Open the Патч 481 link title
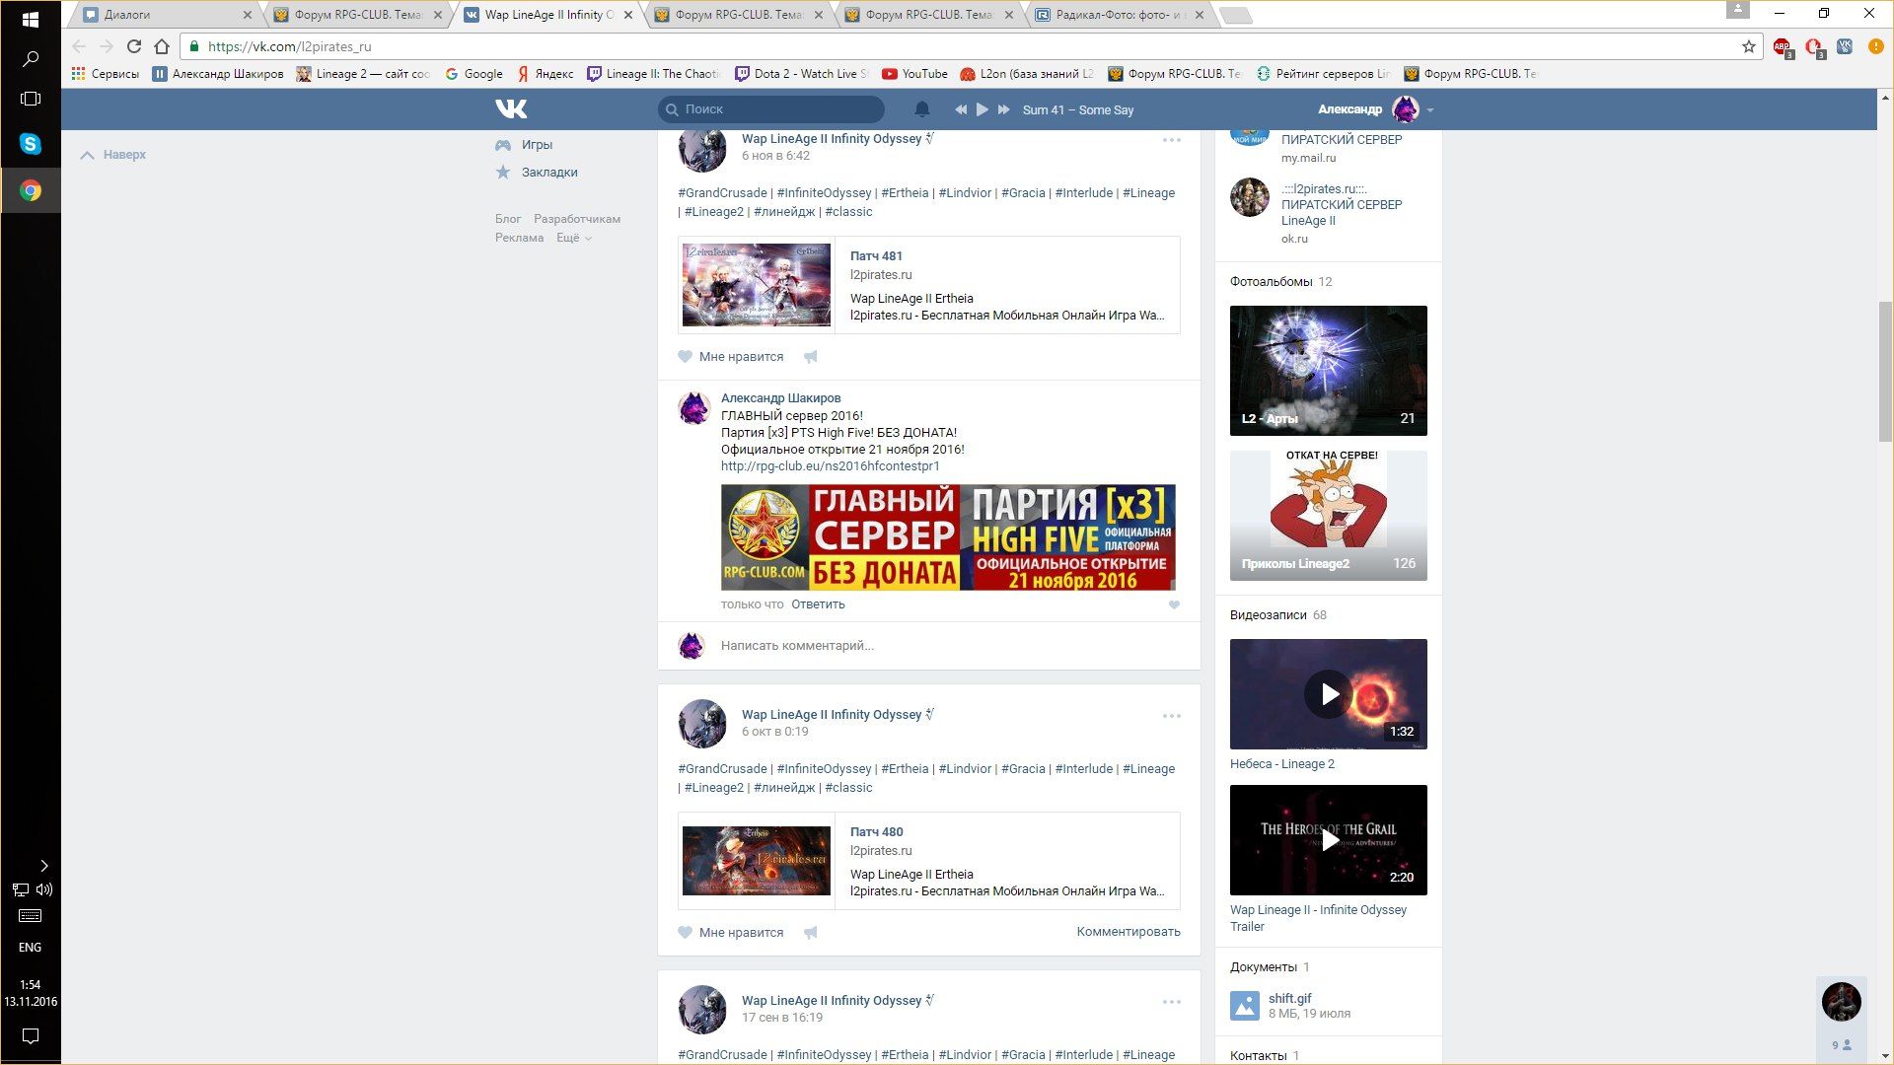Image resolution: width=1894 pixels, height=1065 pixels. [876, 256]
